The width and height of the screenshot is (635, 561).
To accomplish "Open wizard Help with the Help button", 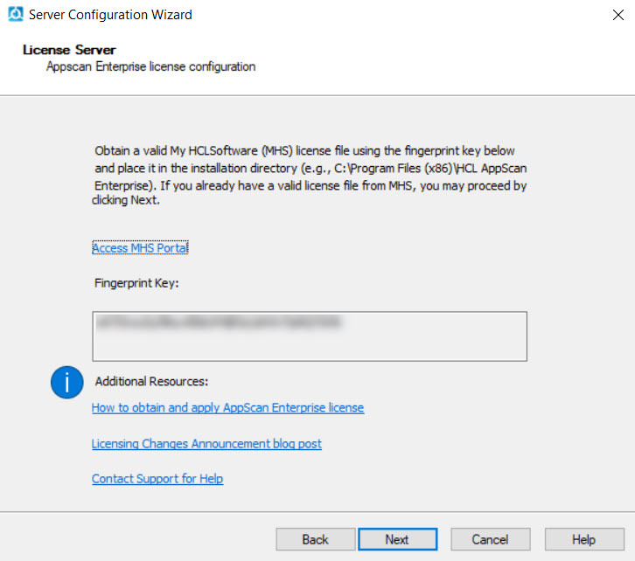I will (x=584, y=539).
